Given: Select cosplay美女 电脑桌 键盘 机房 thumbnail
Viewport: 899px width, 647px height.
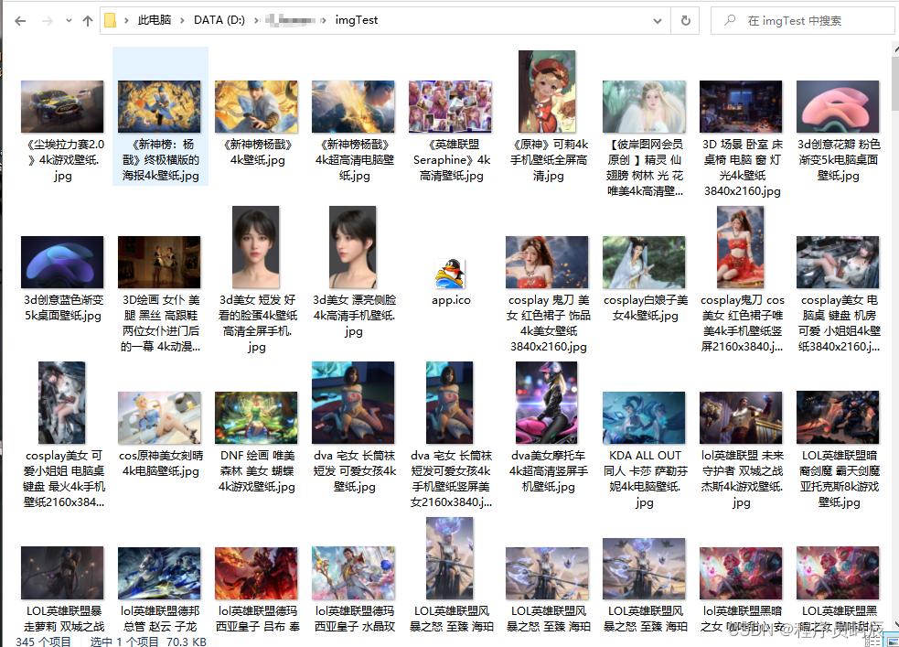Looking at the screenshot, I should (x=838, y=262).
